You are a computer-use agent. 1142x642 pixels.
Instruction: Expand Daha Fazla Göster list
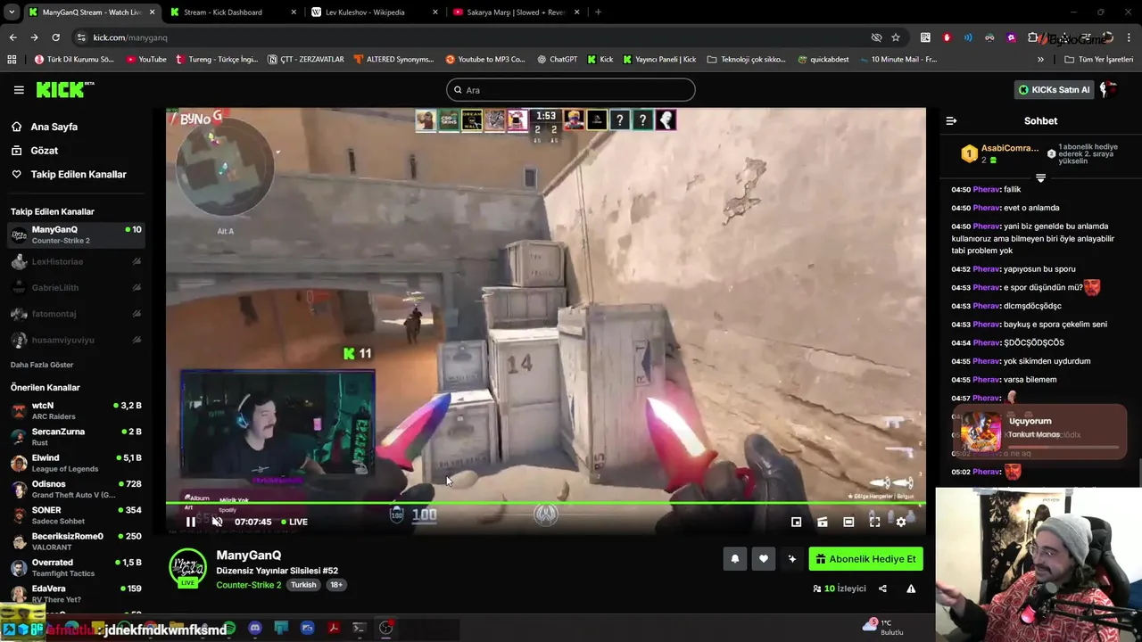[x=42, y=365]
